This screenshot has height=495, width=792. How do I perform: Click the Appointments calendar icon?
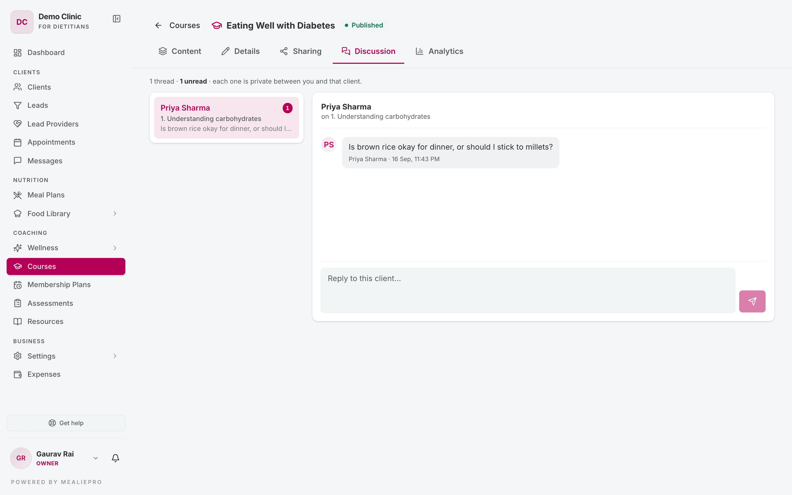coord(18,142)
